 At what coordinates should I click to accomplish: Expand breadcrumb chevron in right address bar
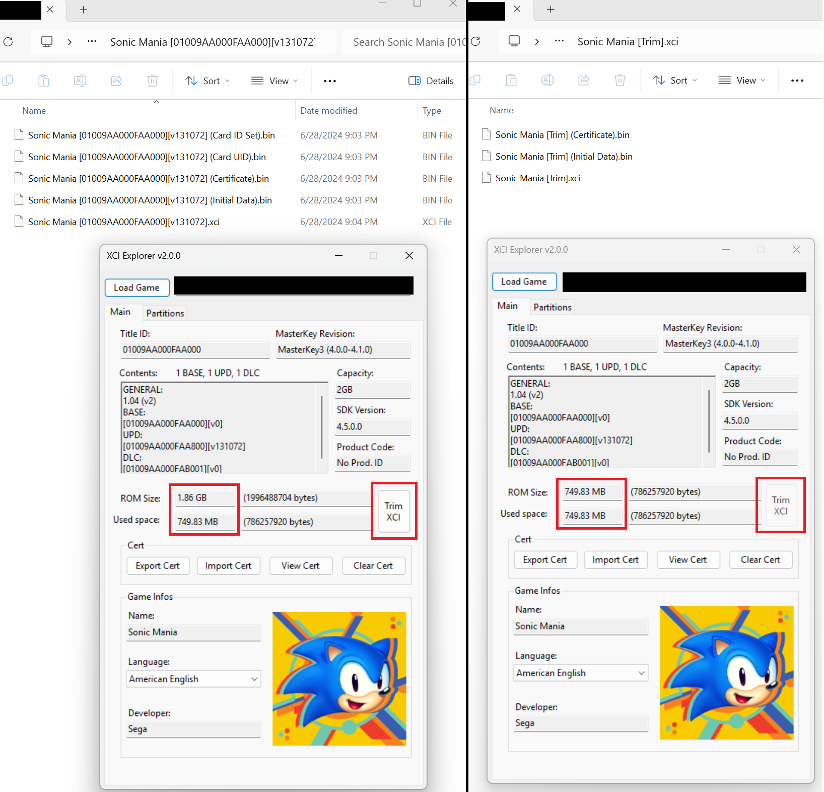(537, 41)
